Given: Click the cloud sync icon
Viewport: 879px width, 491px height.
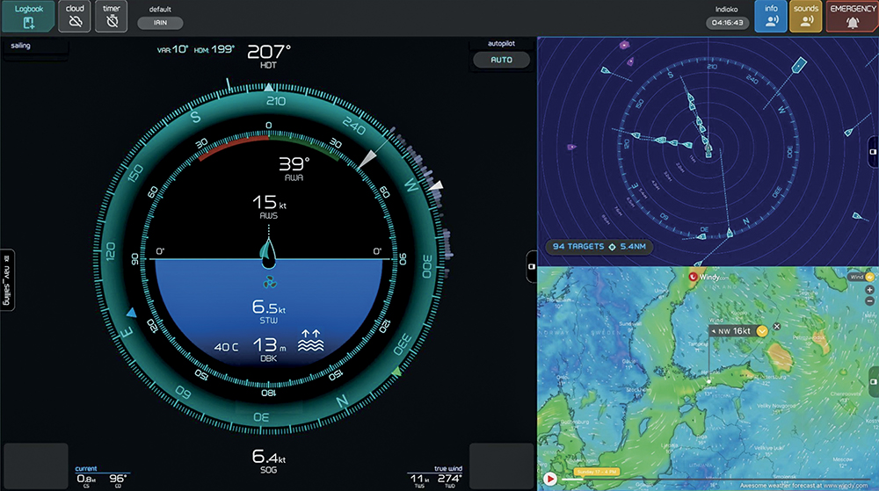Looking at the screenshot, I should (x=75, y=17).
